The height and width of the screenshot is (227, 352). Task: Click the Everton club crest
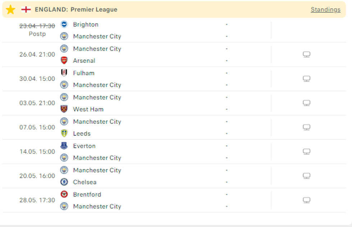click(64, 146)
